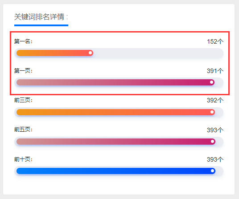Click the middle of the blue 前十页 bar
Screen dimensions: 239x199
(116, 171)
